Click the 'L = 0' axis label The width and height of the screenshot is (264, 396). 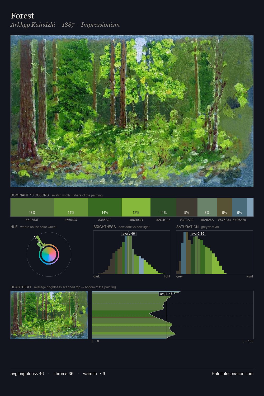point(95,341)
